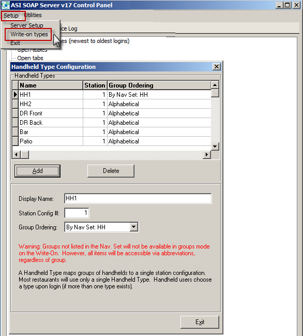
Task: Click the grid's vertical scrollbar up arrow
Action: [215, 85]
